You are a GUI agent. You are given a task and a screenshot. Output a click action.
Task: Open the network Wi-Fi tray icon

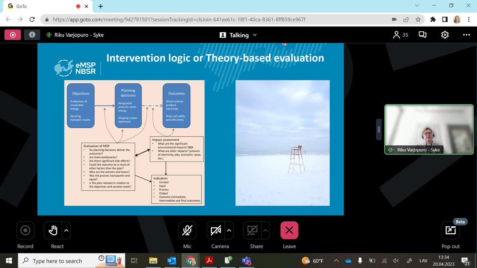pos(384,261)
